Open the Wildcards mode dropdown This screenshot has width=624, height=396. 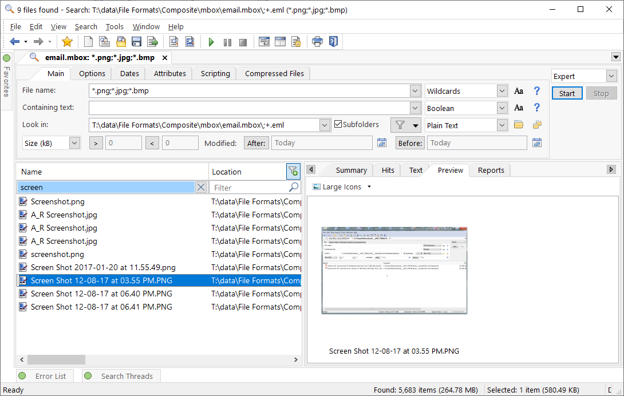pyautogui.click(x=502, y=91)
